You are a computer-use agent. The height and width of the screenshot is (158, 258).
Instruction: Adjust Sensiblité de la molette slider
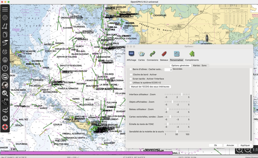coord(177,131)
